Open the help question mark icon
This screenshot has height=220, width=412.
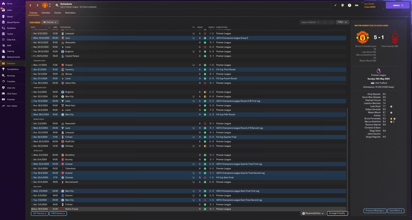point(350,5)
